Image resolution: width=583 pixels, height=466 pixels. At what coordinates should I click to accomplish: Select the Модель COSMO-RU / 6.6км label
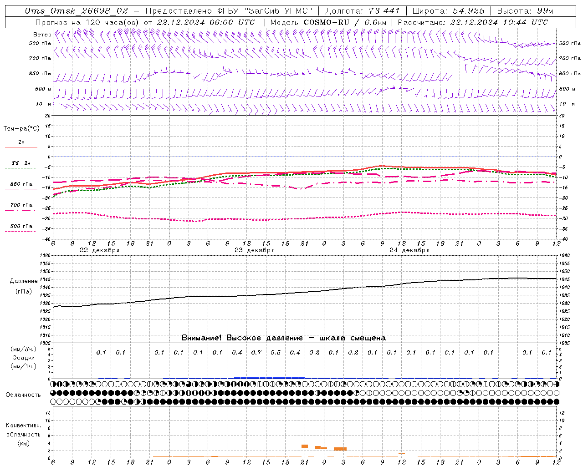(328, 22)
